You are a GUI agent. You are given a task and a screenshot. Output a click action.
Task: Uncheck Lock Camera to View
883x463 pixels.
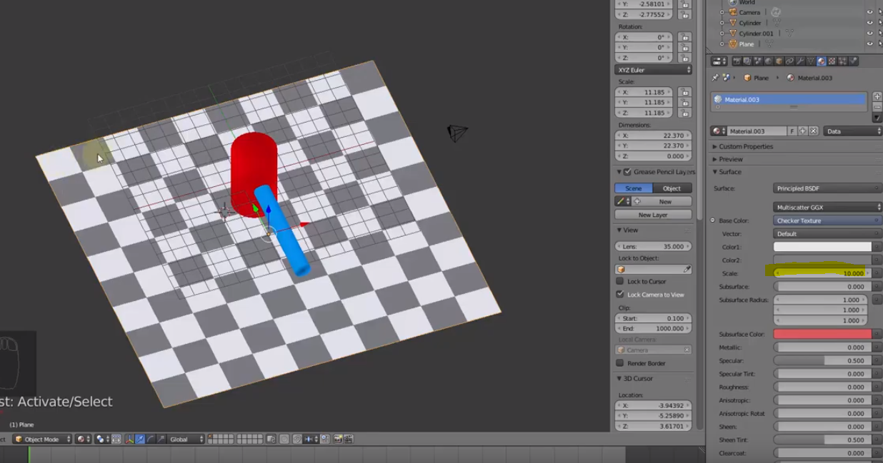[x=620, y=294]
